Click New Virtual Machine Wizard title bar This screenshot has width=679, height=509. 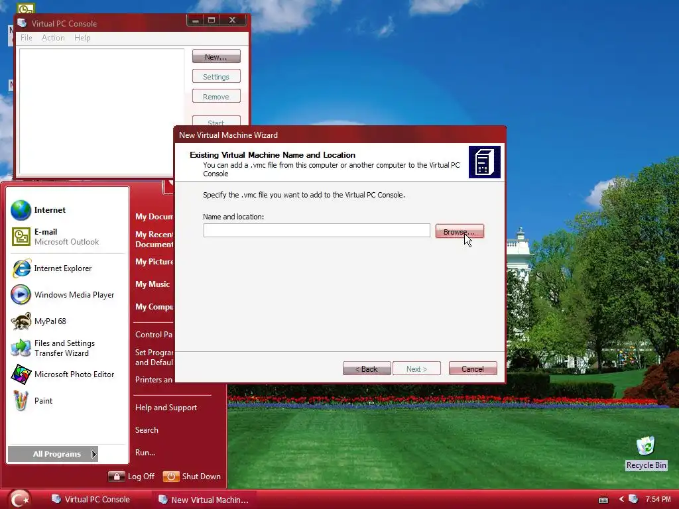[x=339, y=135]
